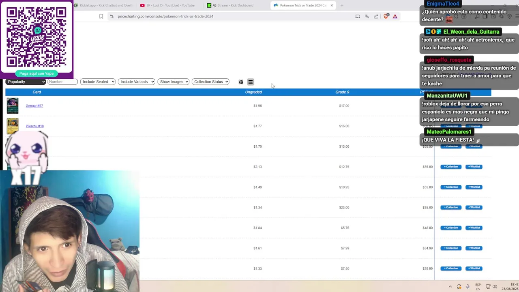Click the price $29.99

point(427,268)
